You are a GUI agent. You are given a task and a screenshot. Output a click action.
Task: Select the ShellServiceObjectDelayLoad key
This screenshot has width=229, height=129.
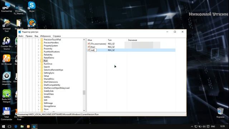(57, 88)
